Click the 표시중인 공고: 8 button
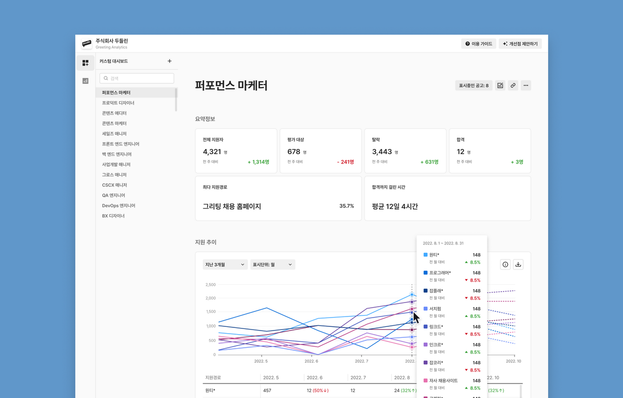The height and width of the screenshot is (398, 623). pyautogui.click(x=473, y=86)
